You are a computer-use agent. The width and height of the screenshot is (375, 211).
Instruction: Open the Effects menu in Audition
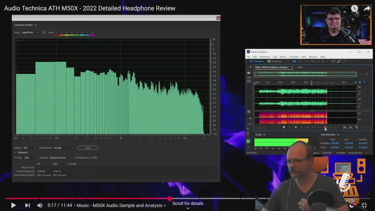click(x=283, y=57)
